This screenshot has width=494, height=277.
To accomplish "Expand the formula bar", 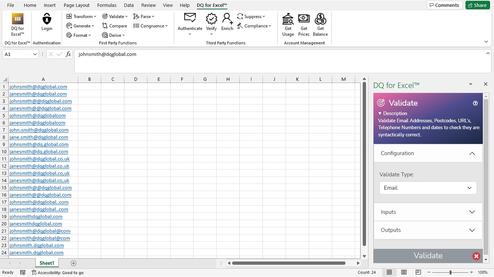I will click(488, 53).
